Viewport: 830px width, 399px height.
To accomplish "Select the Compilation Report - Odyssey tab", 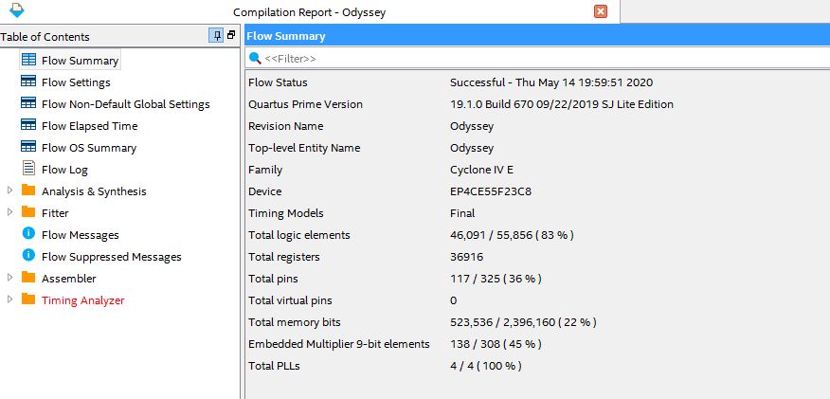I will [x=310, y=12].
